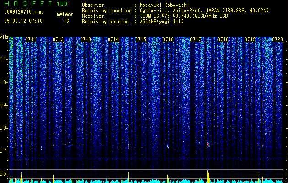Click the kHz axis unit label
Image resolution: width=288 pixels, height=183 pixels.
coord(4,37)
